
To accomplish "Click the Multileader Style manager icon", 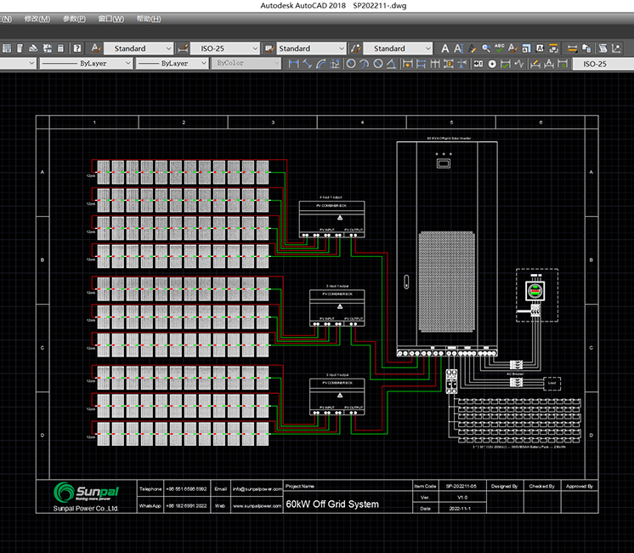I will [356, 48].
